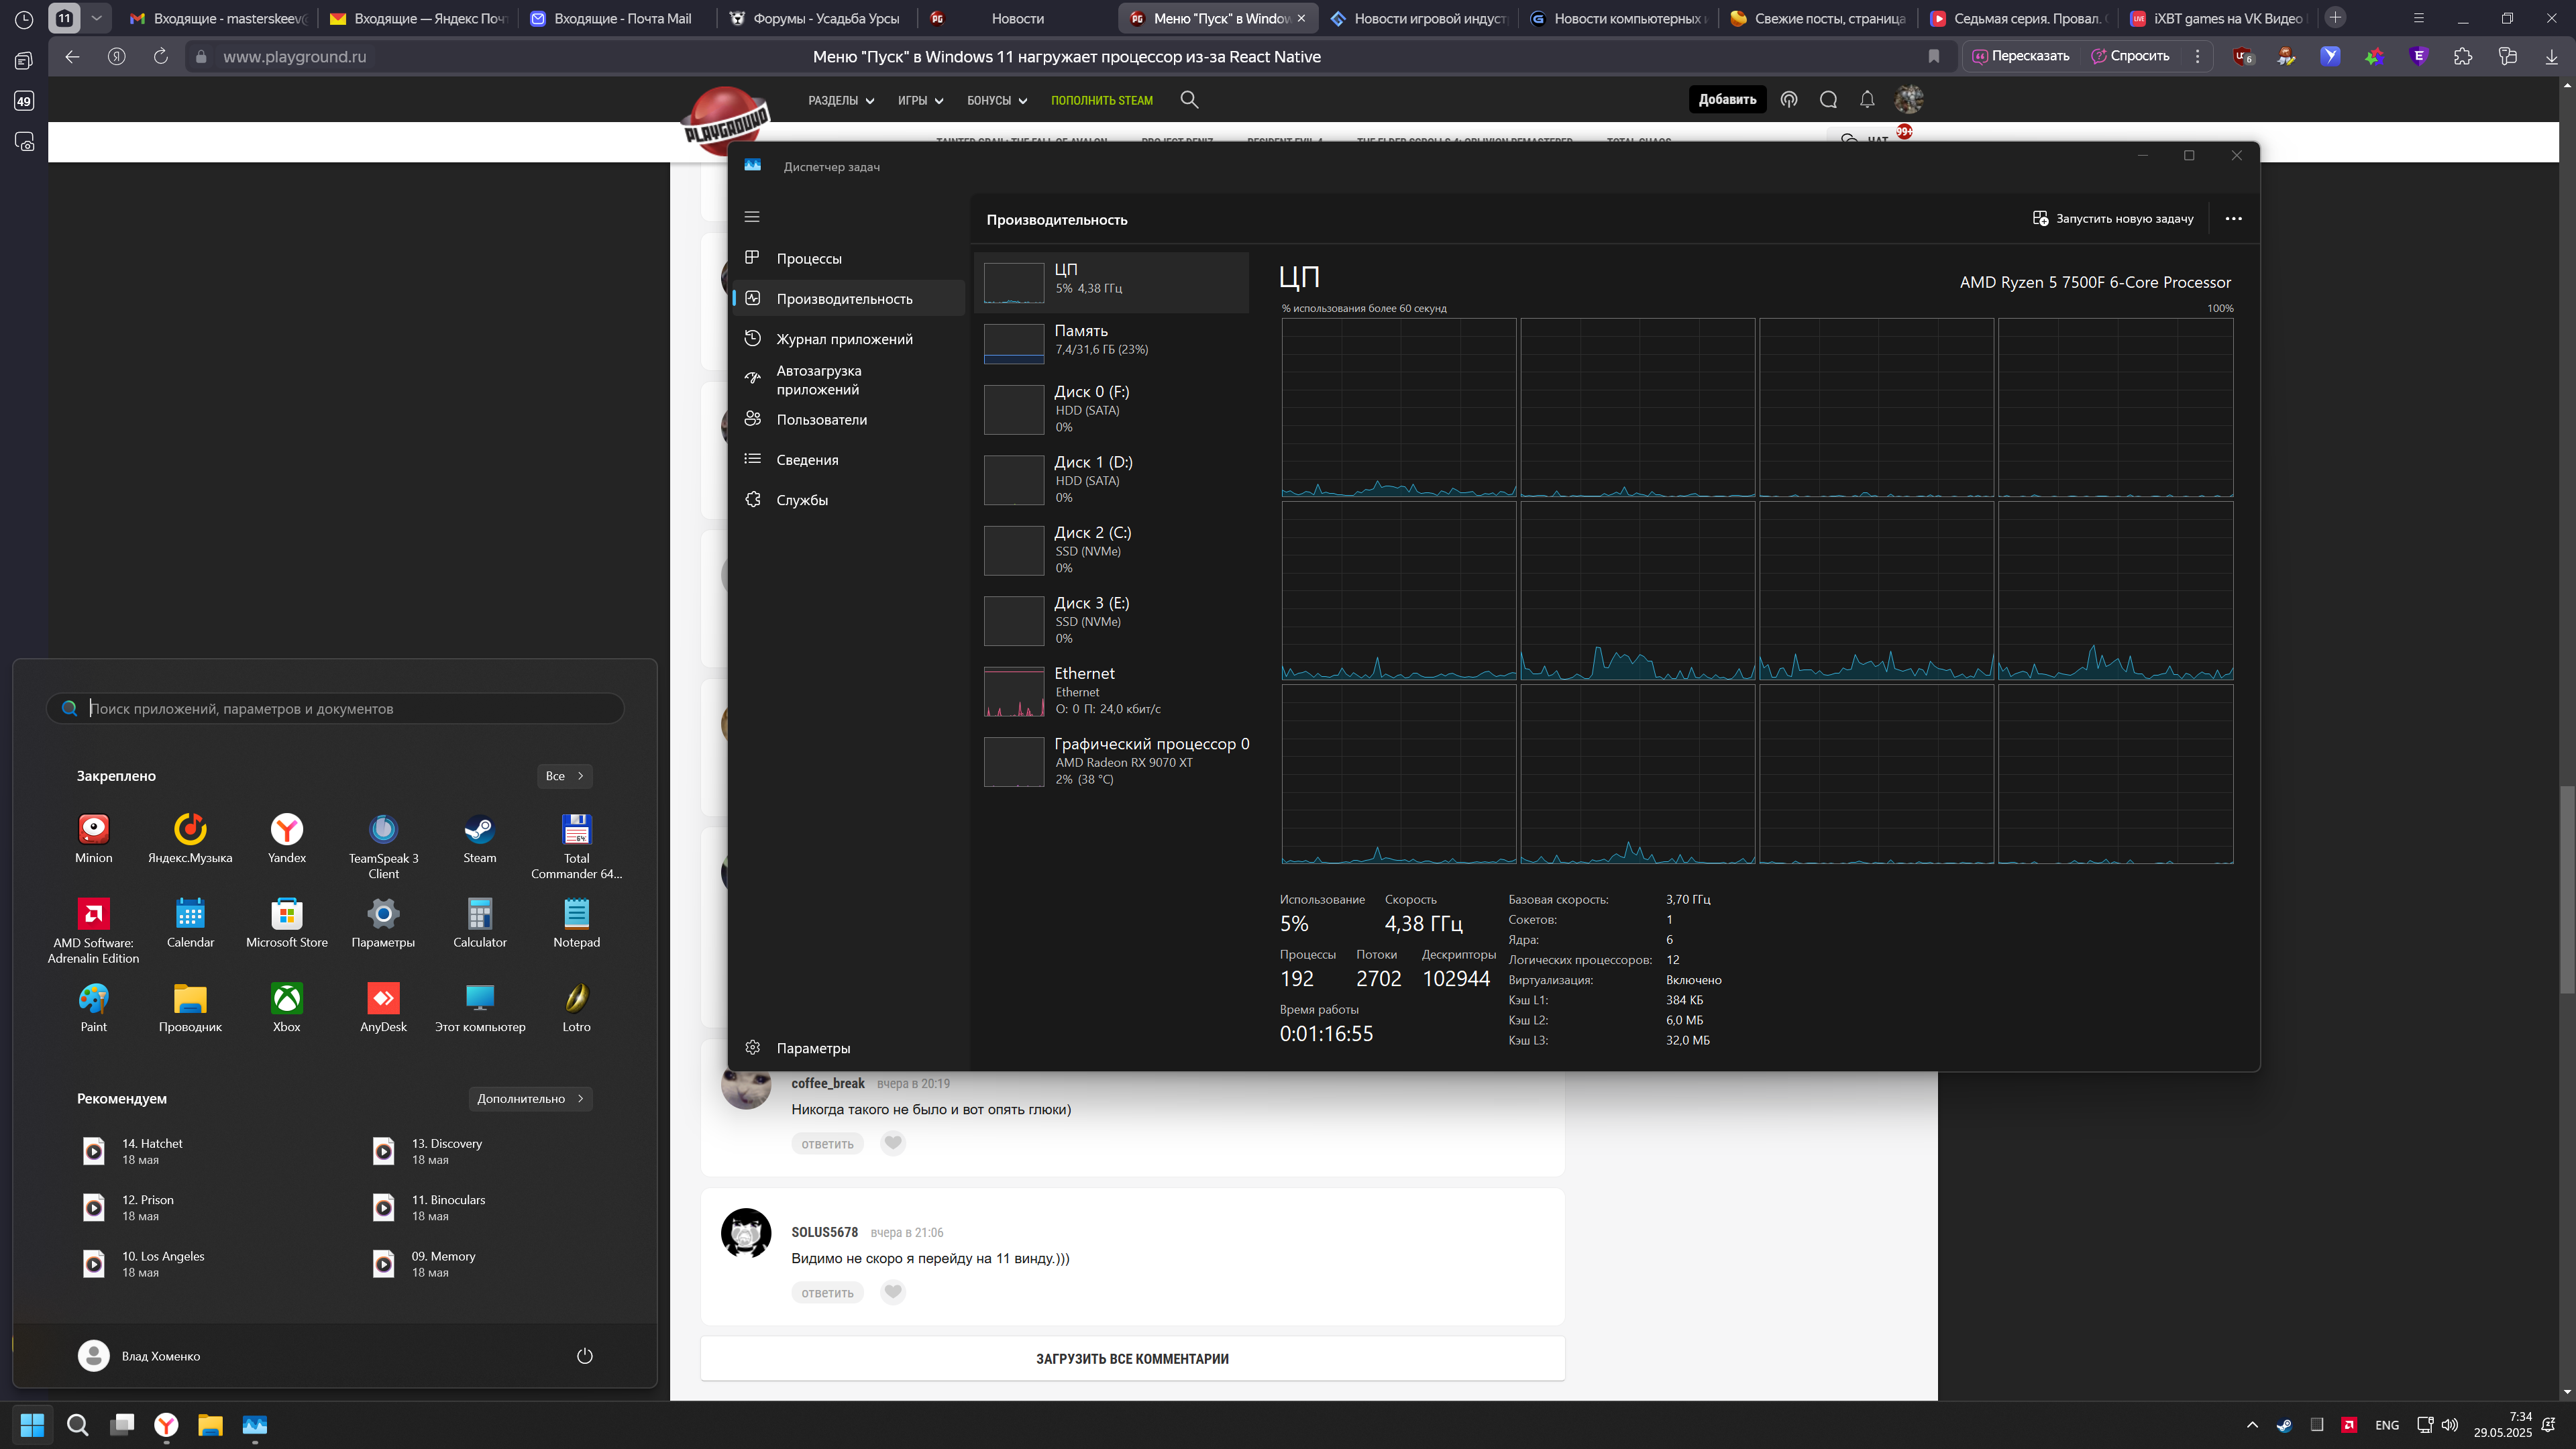Switch to Журнал приложений tab
Image resolution: width=2576 pixels, height=1449 pixels.
(844, 339)
